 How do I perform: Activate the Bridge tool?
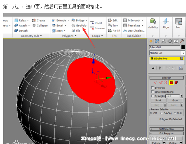pos(78,21)
